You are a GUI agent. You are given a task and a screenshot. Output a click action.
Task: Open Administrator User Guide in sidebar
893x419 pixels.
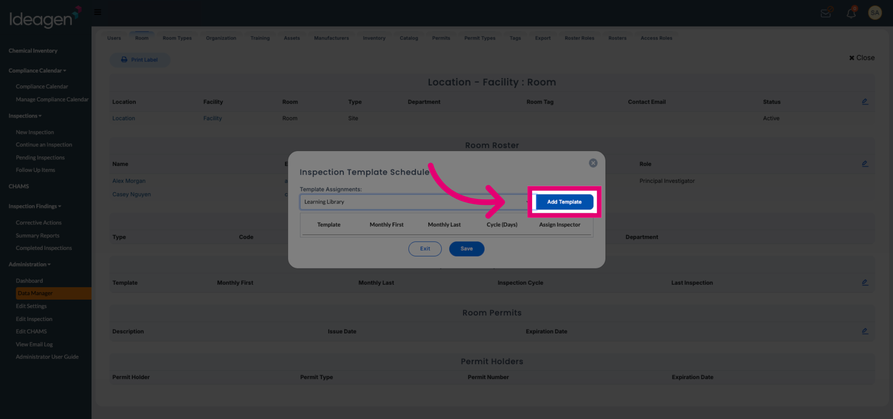tap(47, 357)
